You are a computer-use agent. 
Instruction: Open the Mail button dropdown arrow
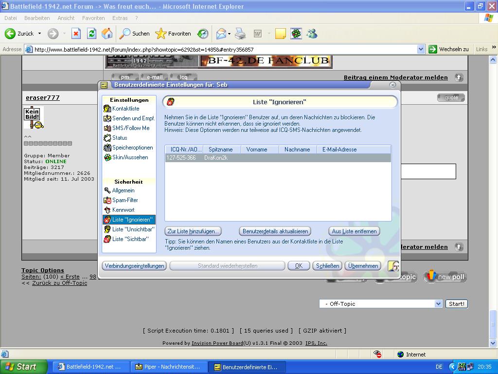[229, 34]
